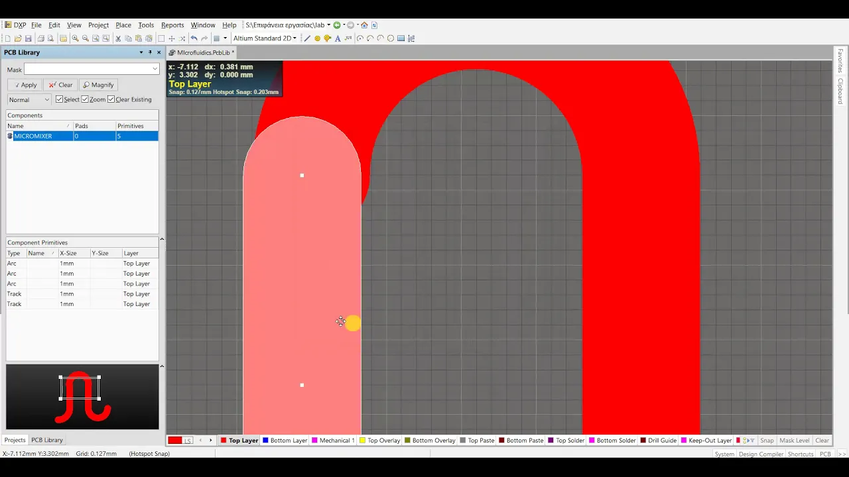
Task: Open print preview
Action: [x=50, y=38]
